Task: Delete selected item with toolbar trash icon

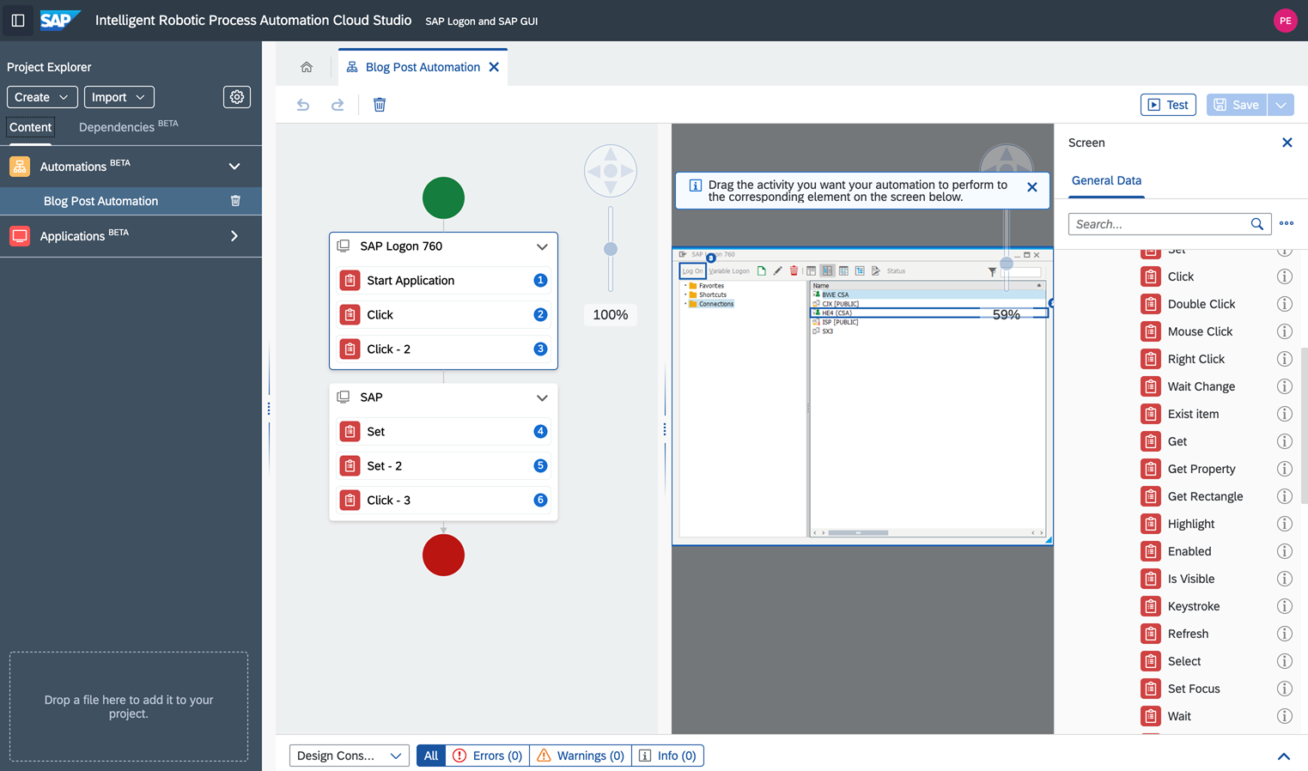Action: click(x=380, y=105)
